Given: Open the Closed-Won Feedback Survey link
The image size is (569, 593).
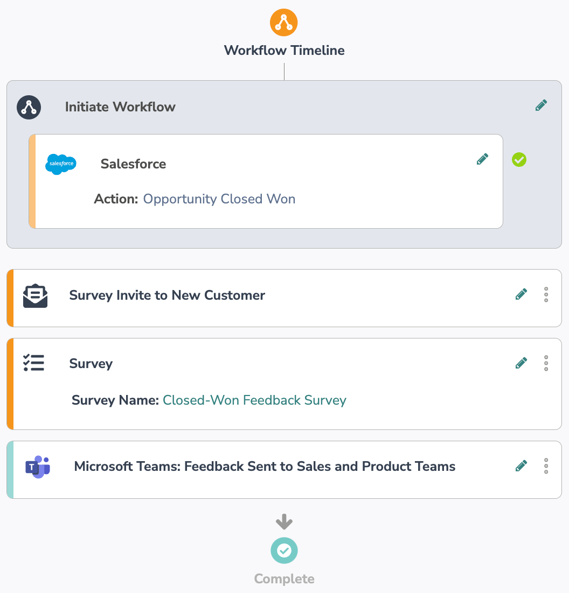Looking at the screenshot, I should click(x=254, y=400).
